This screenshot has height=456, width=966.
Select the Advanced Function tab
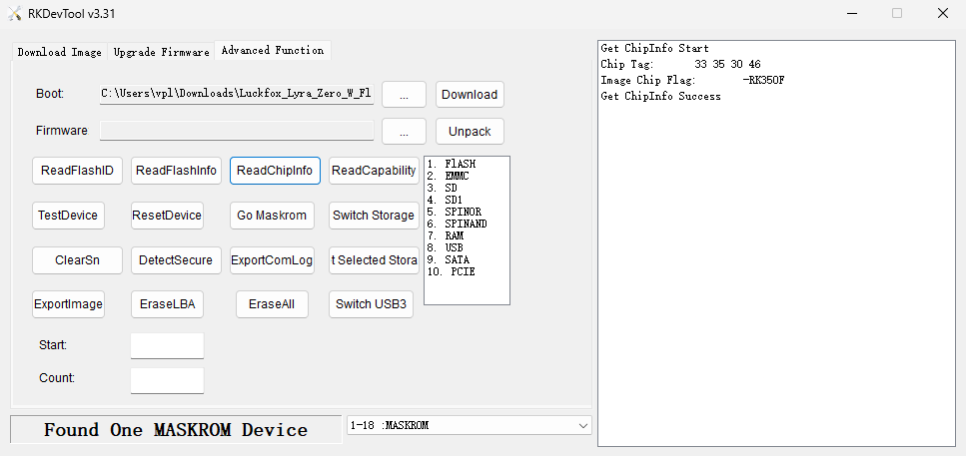273,51
